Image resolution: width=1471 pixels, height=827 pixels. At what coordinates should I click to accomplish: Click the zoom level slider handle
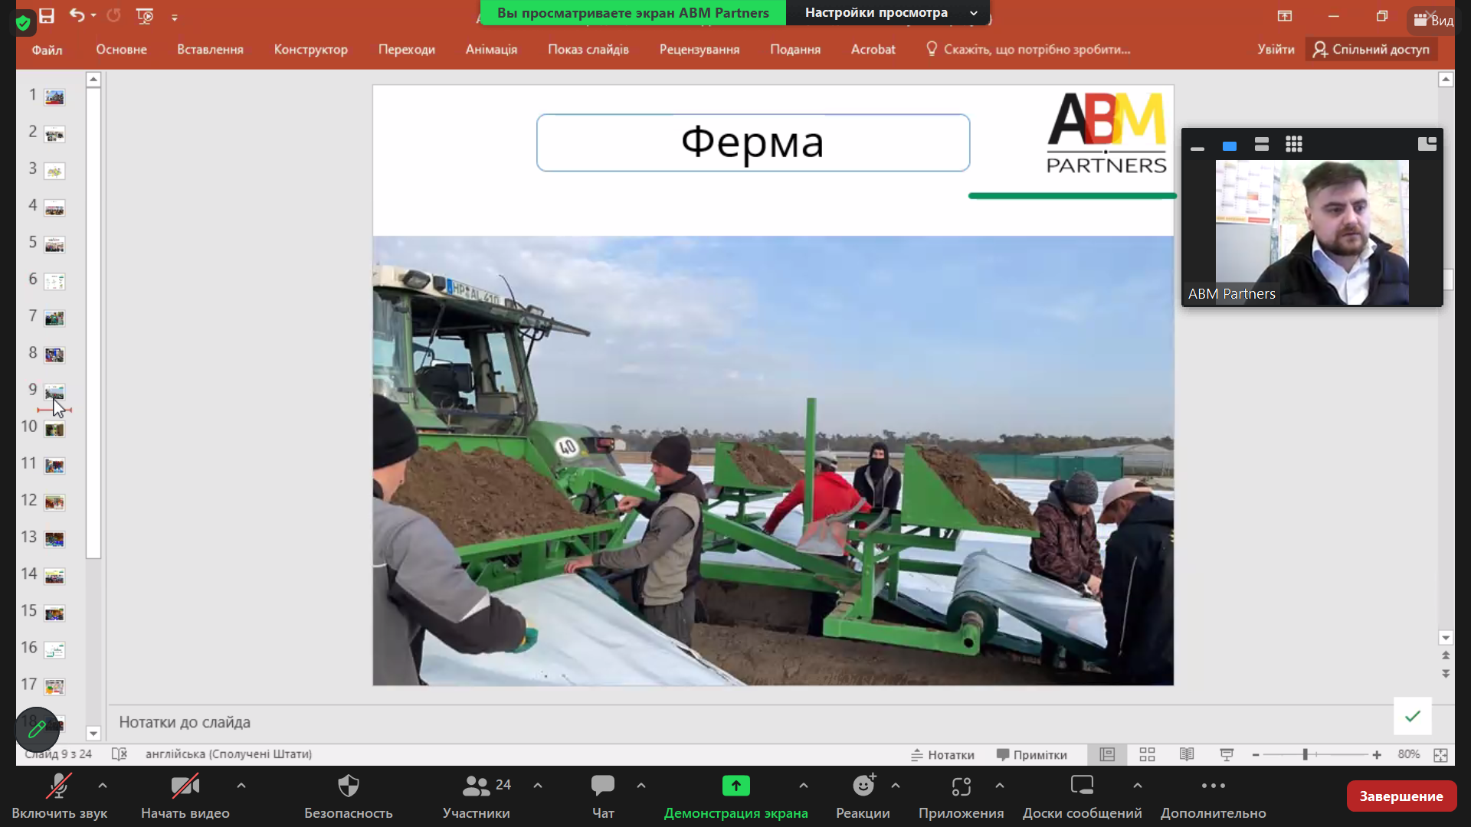pyautogui.click(x=1305, y=755)
